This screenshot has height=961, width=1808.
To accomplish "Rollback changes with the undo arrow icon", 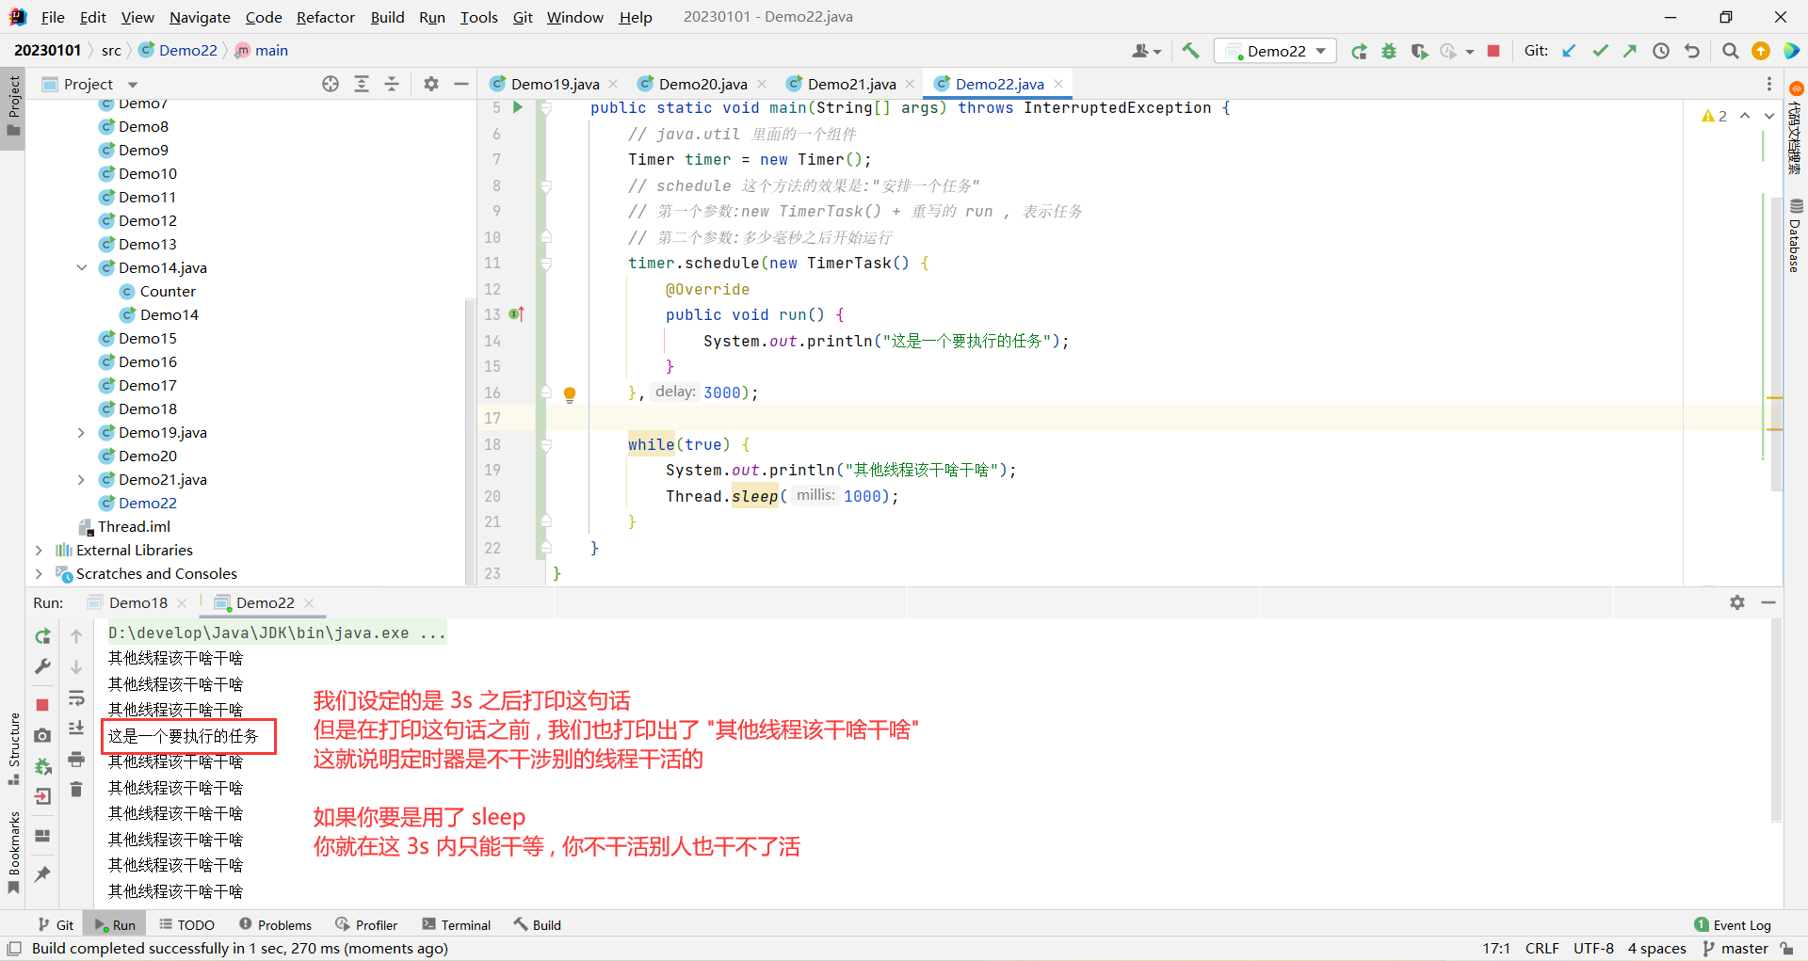I will (x=1692, y=51).
